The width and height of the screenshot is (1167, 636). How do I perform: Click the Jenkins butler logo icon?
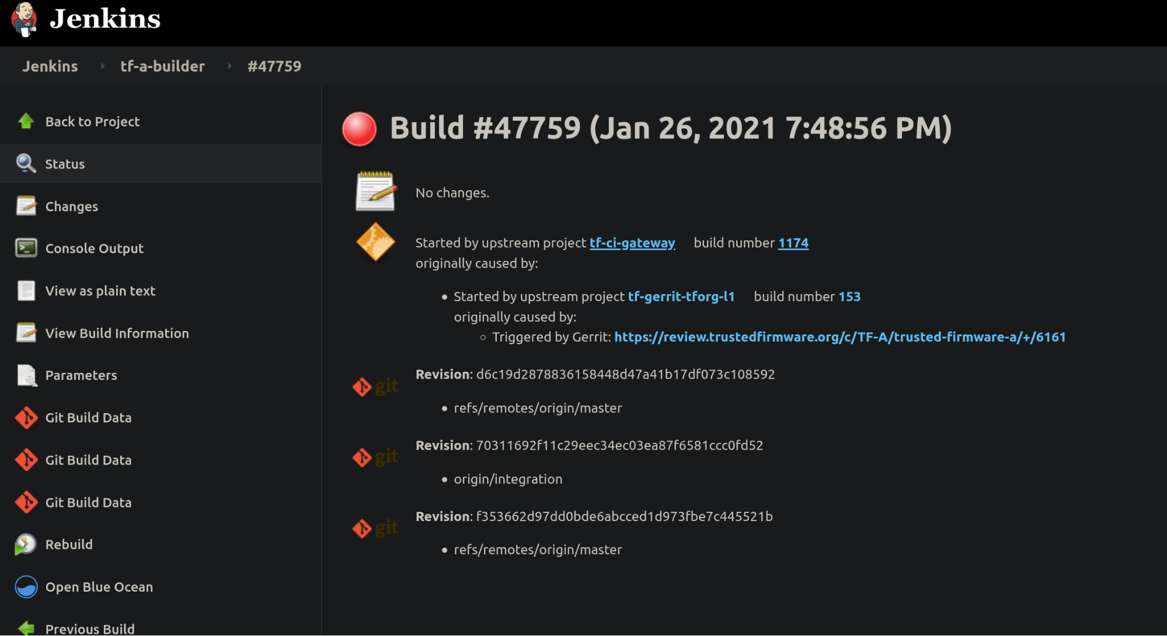click(x=24, y=19)
